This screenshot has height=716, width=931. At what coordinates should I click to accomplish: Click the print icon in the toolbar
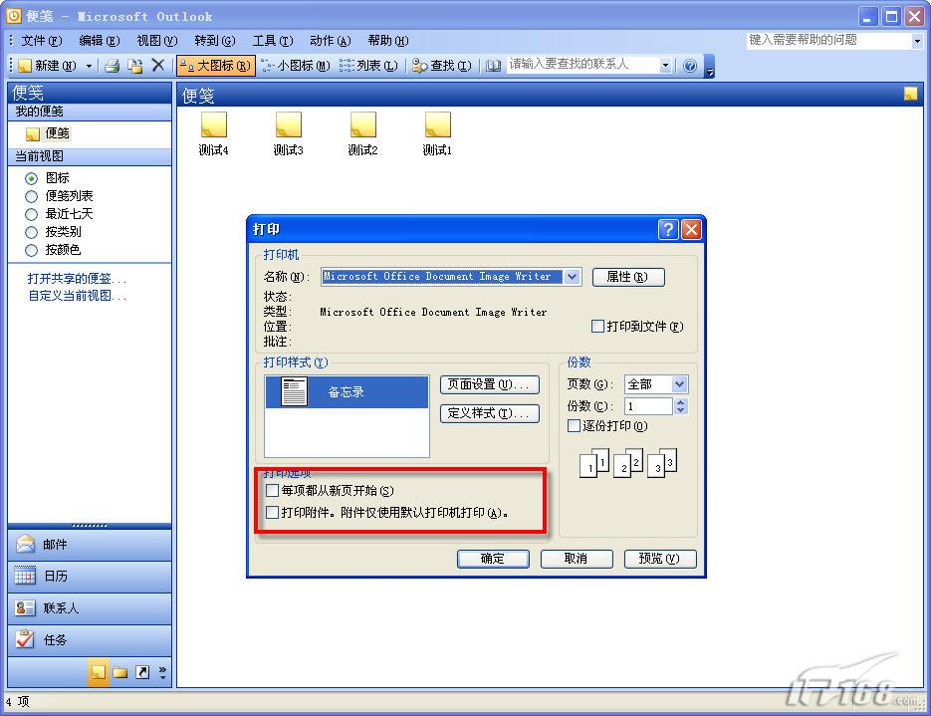pos(113,66)
